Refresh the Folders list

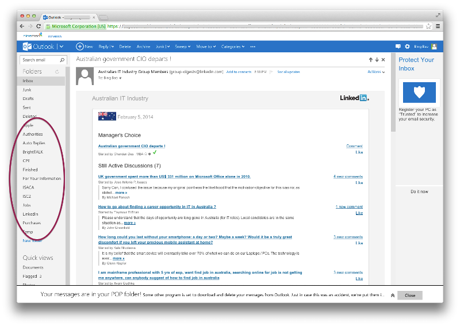[x=57, y=71]
